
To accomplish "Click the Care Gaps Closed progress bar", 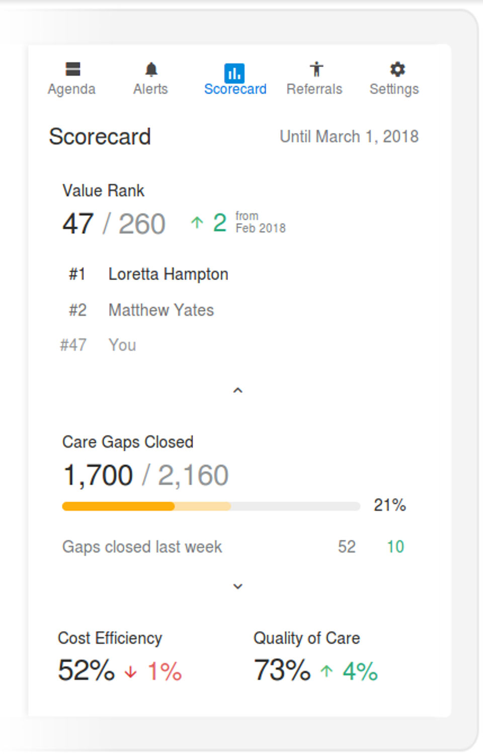I will coord(211,506).
